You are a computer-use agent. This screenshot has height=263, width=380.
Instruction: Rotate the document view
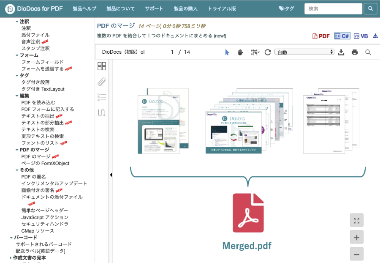[x=268, y=52]
